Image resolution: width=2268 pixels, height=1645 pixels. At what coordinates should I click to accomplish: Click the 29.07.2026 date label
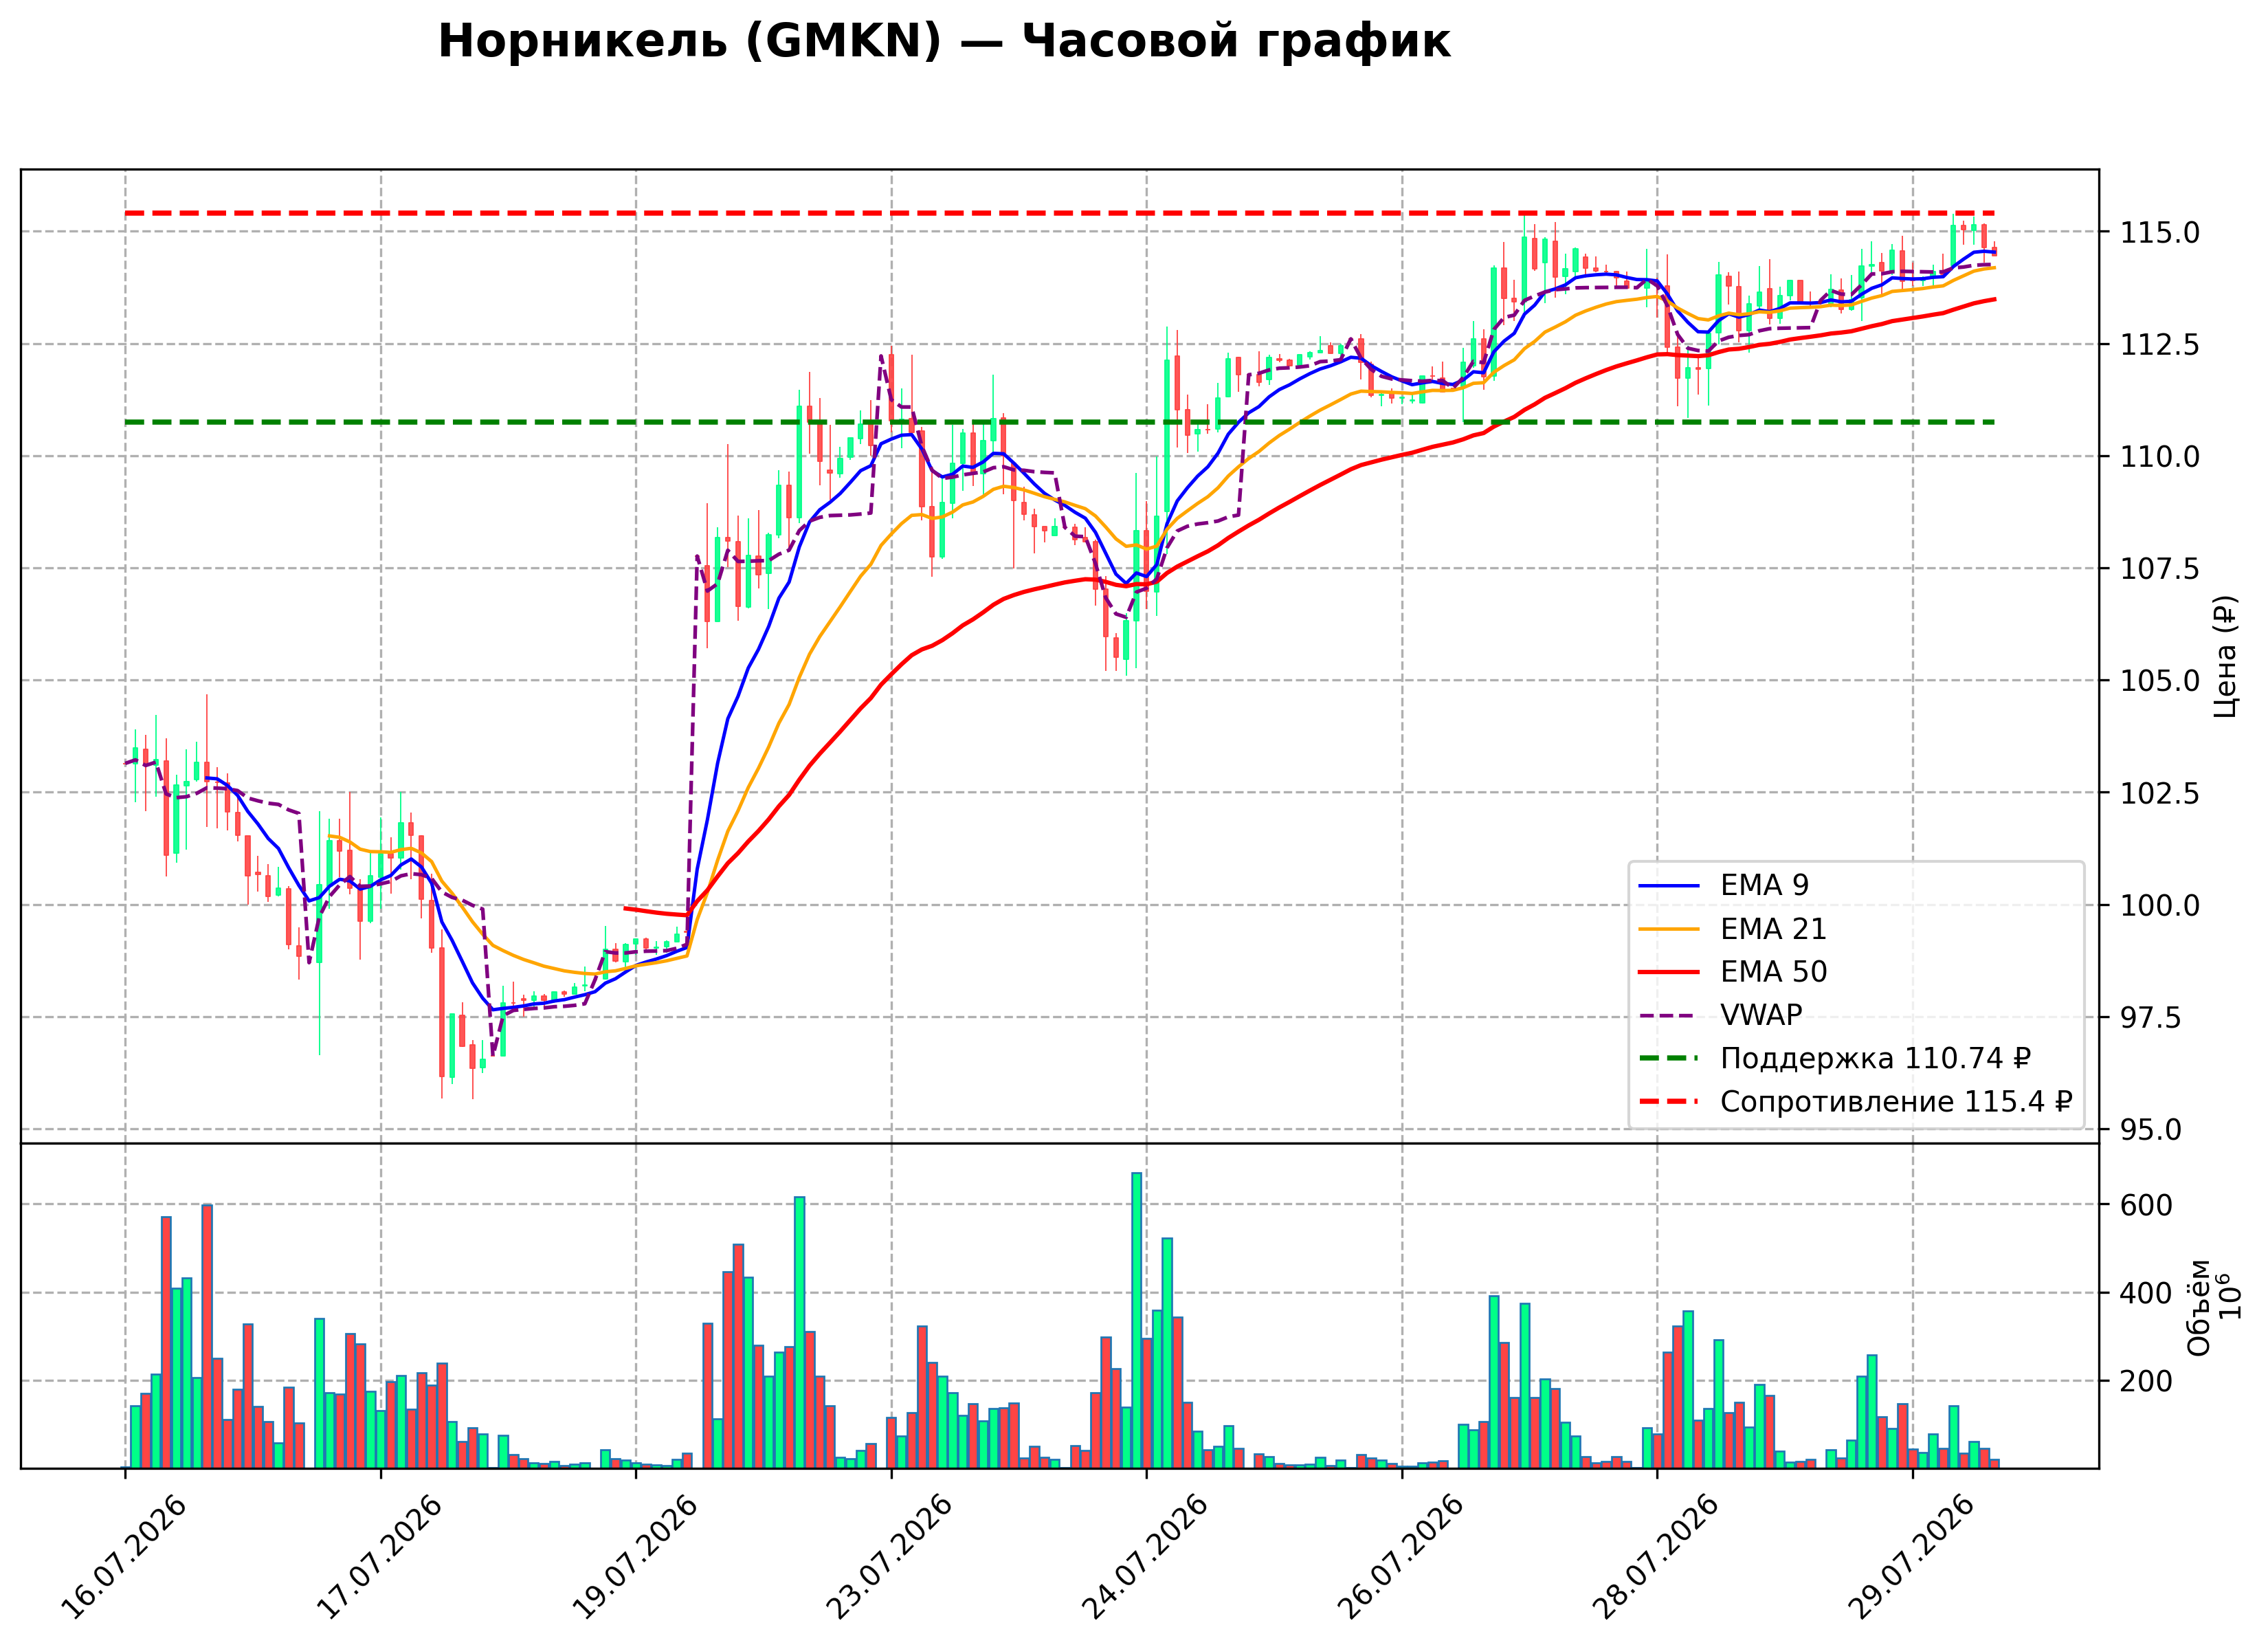point(1912,1558)
